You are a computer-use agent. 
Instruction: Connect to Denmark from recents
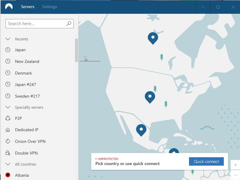(x=23, y=73)
